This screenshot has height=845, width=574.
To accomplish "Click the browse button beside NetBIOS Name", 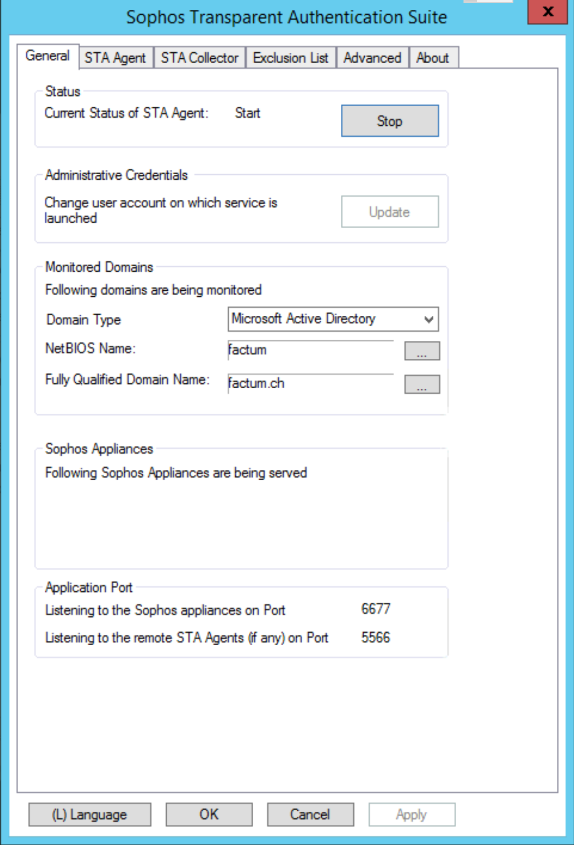I will [422, 351].
